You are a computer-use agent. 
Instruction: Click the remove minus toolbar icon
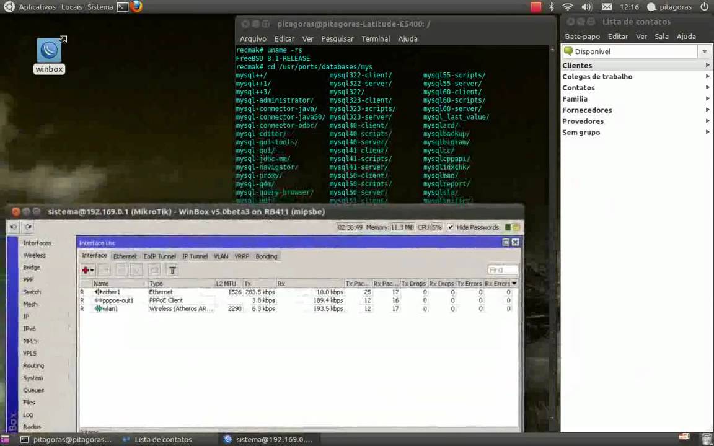click(x=104, y=270)
